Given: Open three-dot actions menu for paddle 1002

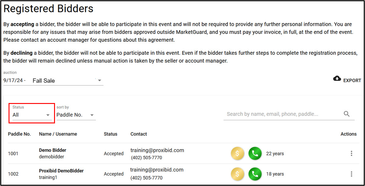Looking at the screenshot, I should [352, 174].
